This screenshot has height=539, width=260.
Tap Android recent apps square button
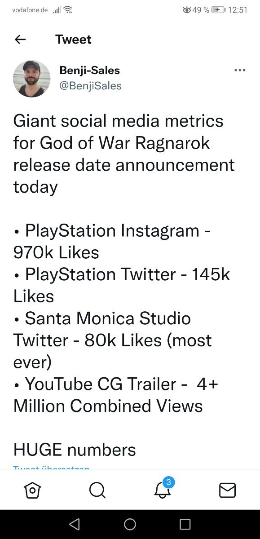point(185,524)
